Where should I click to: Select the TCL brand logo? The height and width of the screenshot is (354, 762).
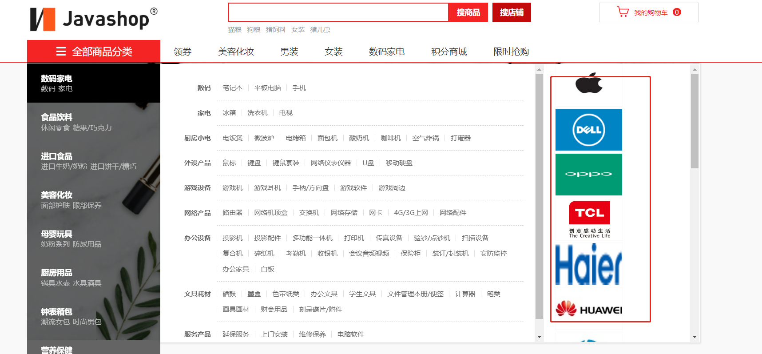tap(589, 219)
